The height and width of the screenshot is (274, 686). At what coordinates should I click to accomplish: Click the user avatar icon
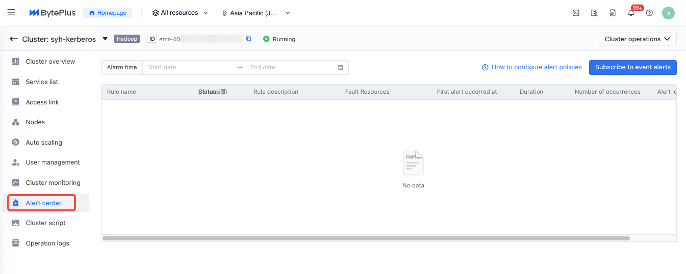pyautogui.click(x=668, y=13)
